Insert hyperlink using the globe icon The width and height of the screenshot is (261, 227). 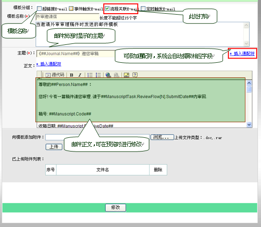(109, 75)
